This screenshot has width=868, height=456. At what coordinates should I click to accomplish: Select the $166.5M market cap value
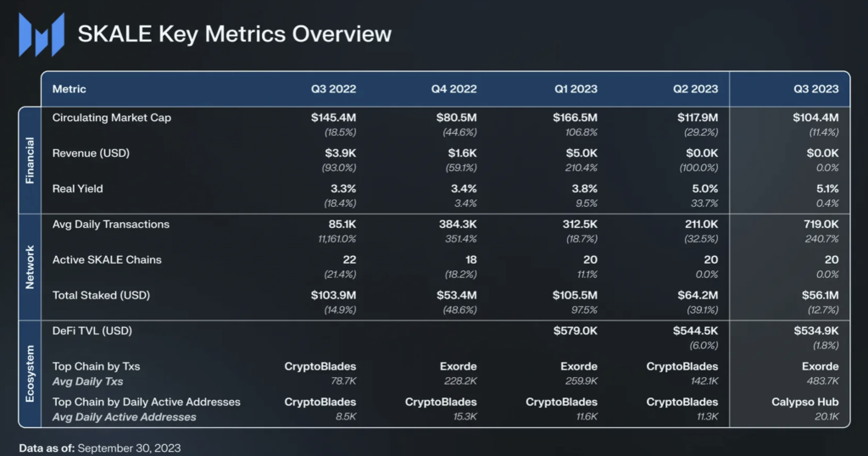click(576, 118)
